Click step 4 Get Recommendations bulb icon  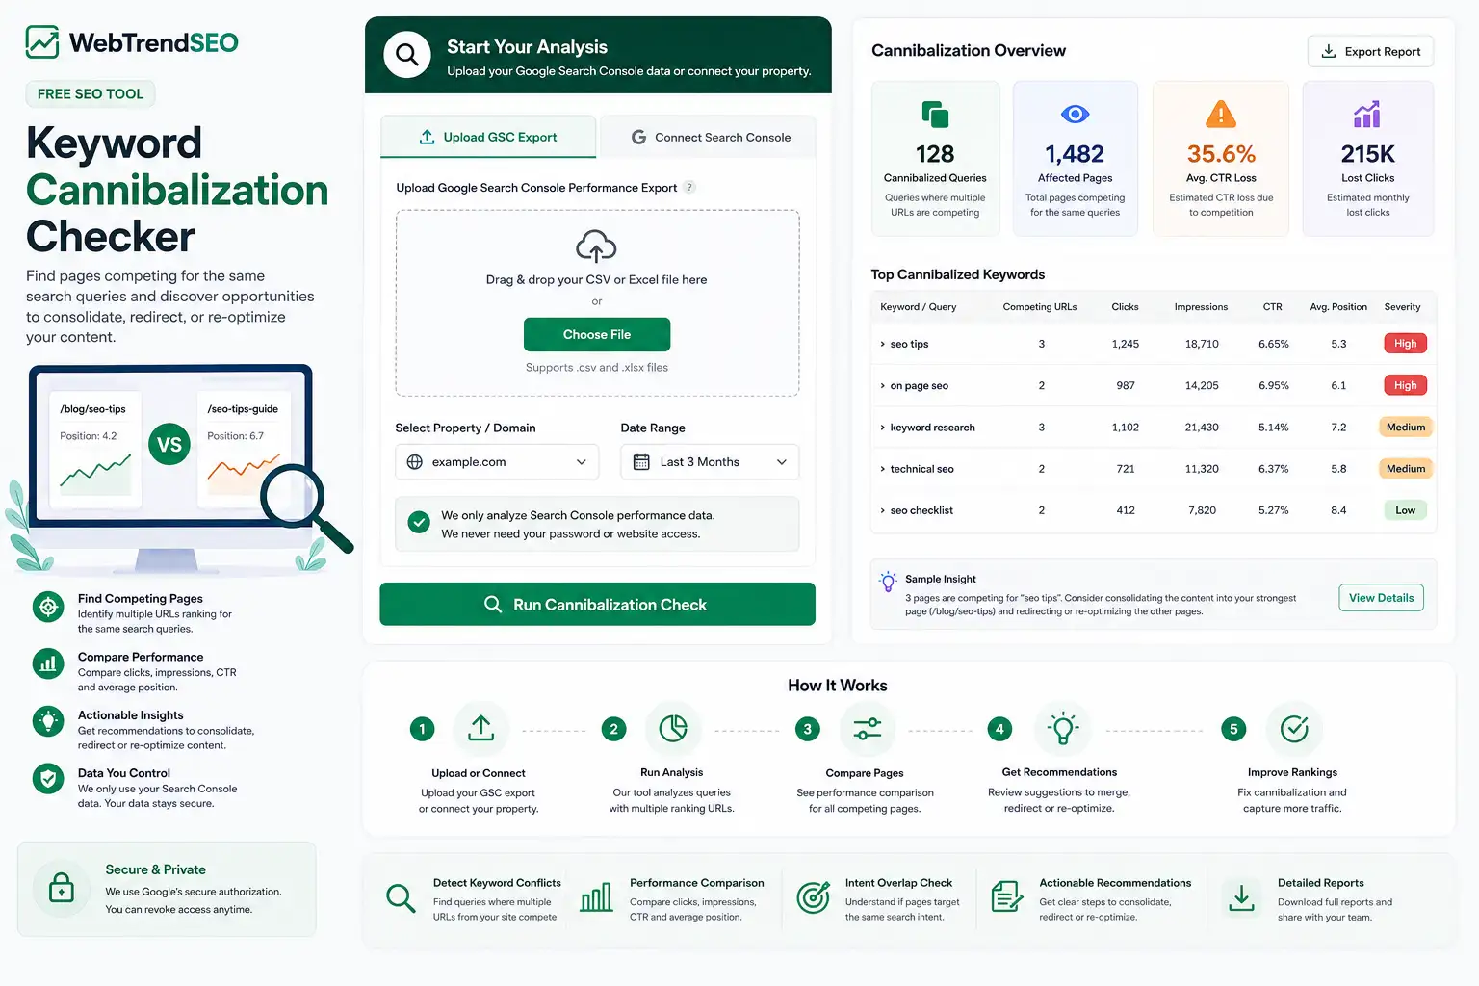pyautogui.click(x=1062, y=729)
